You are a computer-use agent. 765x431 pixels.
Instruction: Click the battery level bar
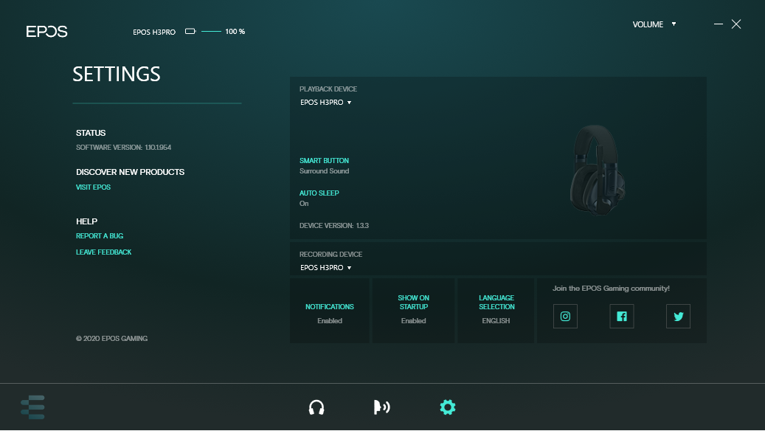point(211,31)
